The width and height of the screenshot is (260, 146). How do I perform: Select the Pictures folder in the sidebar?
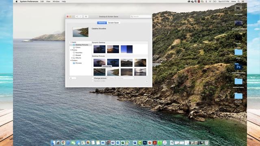tap(77, 63)
